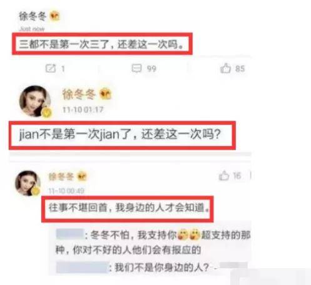This screenshot has height=285, width=311.
Task: Open the reply 冬冬不怕，我支持你
Action: click(x=153, y=242)
